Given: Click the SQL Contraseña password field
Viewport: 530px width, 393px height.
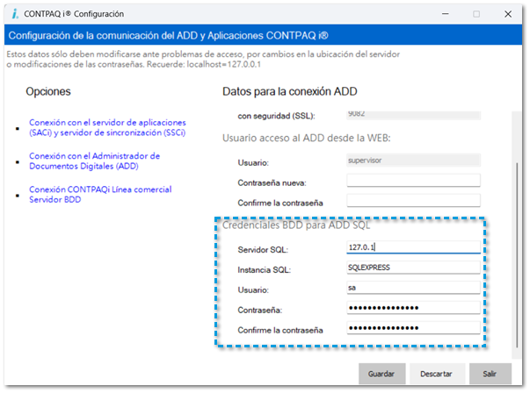Looking at the screenshot, I should (x=413, y=308).
